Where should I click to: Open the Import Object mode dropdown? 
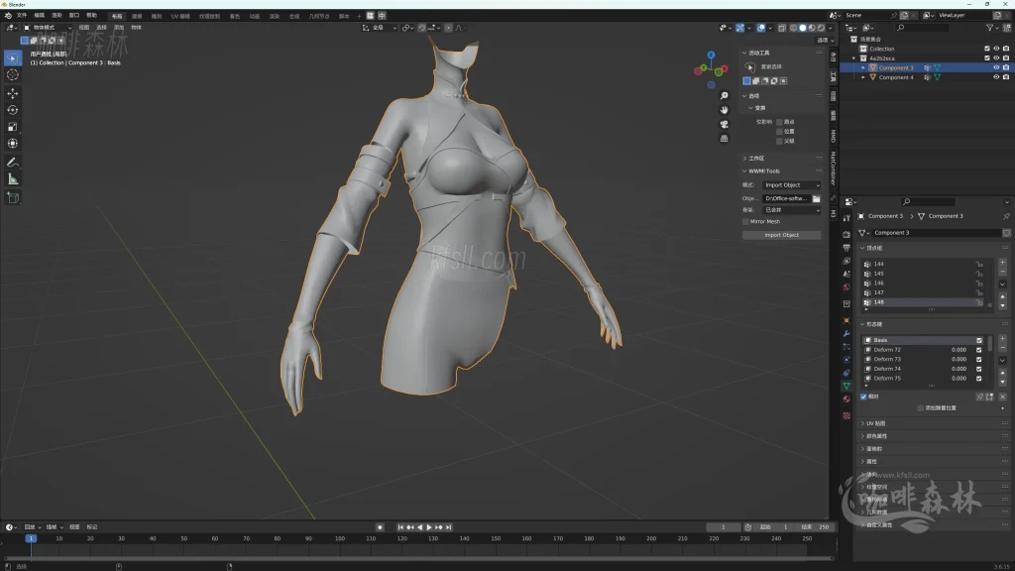click(792, 185)
